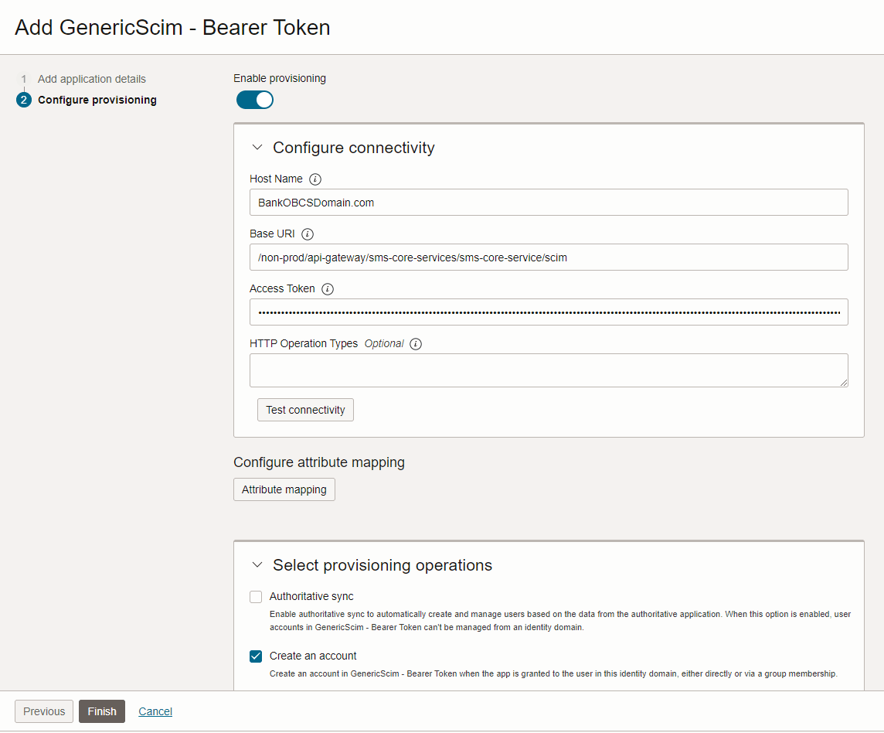
Task: Click the HTTP Operation Types info icon
Action: [416, 344]
